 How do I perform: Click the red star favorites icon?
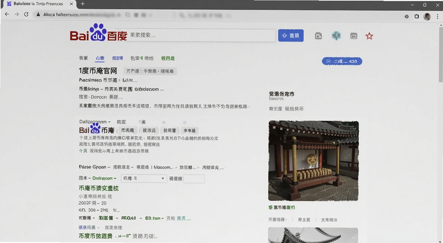click(x=369, y=36)
